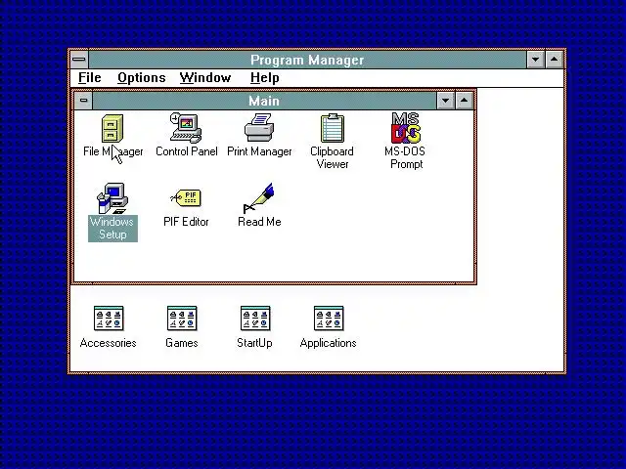Screen dimensions: 626x469
Task: Click the 'Control Panel' label text
Action: tap(187, 151)
